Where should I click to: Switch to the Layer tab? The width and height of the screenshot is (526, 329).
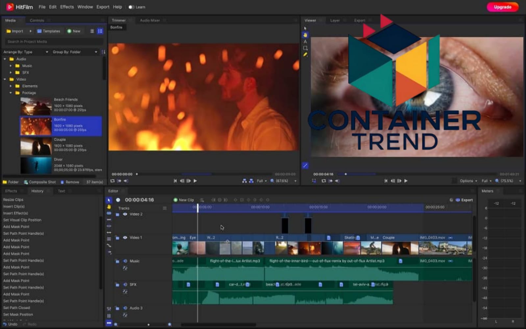coord(335,20)
